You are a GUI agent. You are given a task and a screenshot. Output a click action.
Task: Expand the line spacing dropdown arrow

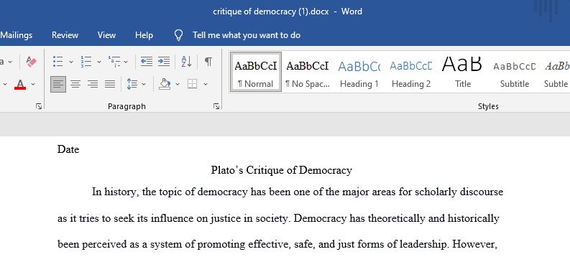[144, 84]
